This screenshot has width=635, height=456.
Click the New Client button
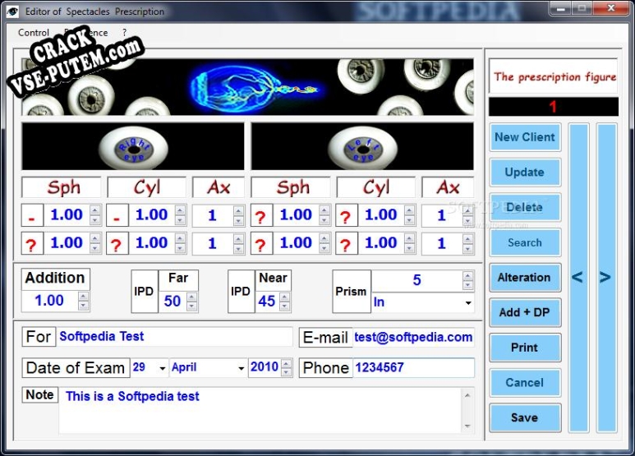click(x=525, y=137)
